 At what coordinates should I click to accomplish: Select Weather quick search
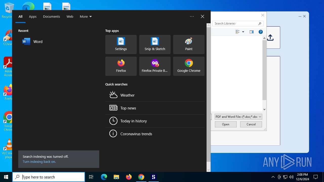point(155,95)
